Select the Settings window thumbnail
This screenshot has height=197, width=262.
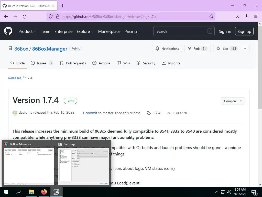coord(83,166)
